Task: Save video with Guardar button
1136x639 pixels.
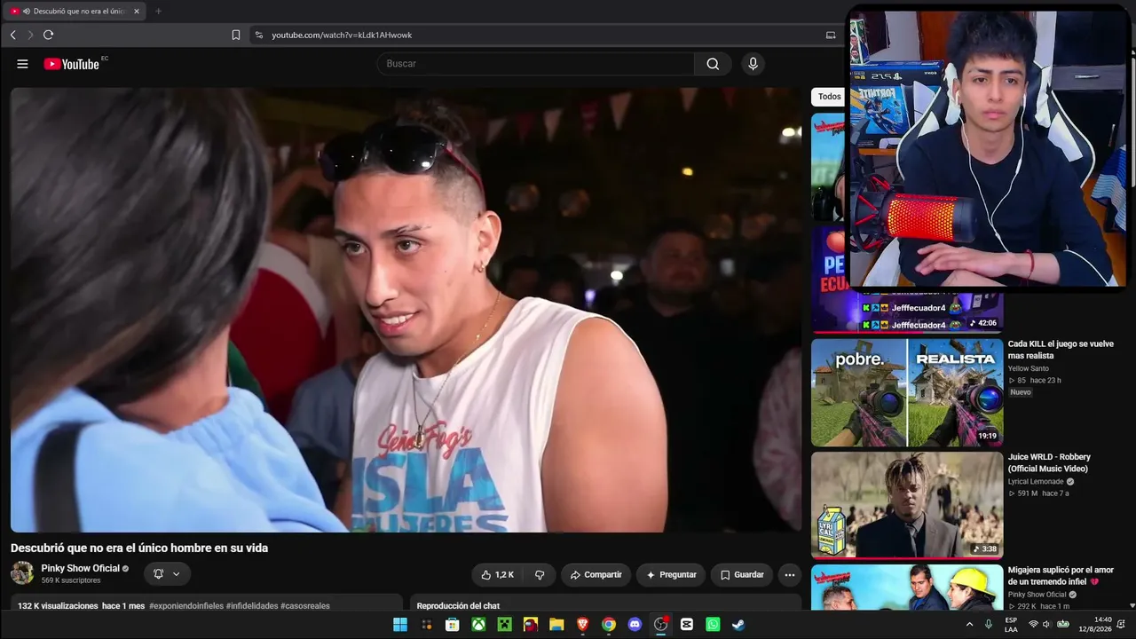Action: 742,575
